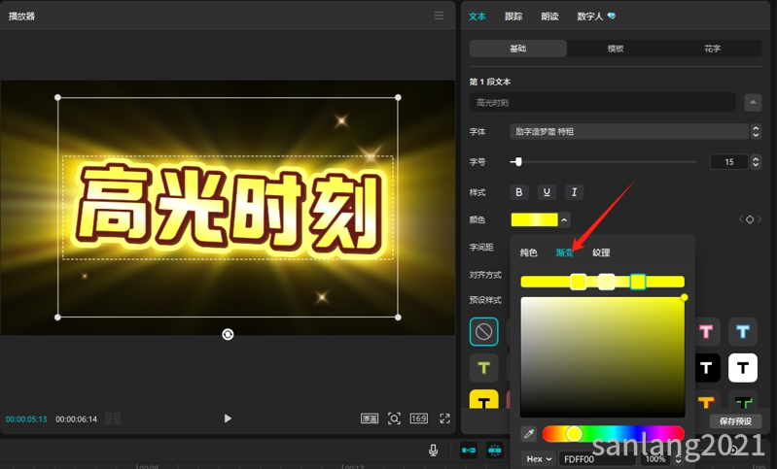Add a color keyframe diamond
This screenshot has width=777, height=469.
tap(750, 219)
